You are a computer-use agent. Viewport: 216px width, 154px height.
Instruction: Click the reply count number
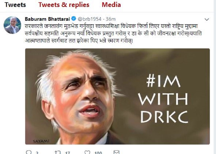click(37, 153)
